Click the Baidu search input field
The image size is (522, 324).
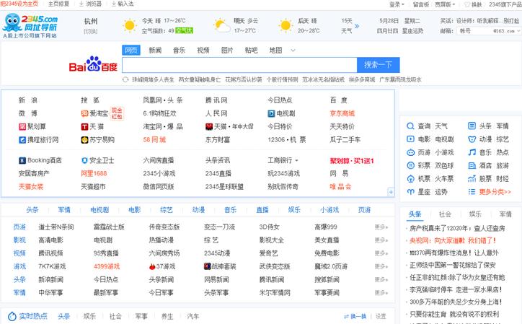[239, 65]
